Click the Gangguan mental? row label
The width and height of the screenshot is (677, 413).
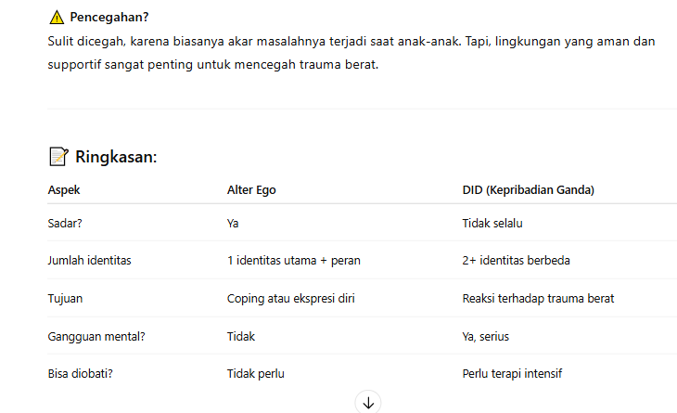pos(96,336)
